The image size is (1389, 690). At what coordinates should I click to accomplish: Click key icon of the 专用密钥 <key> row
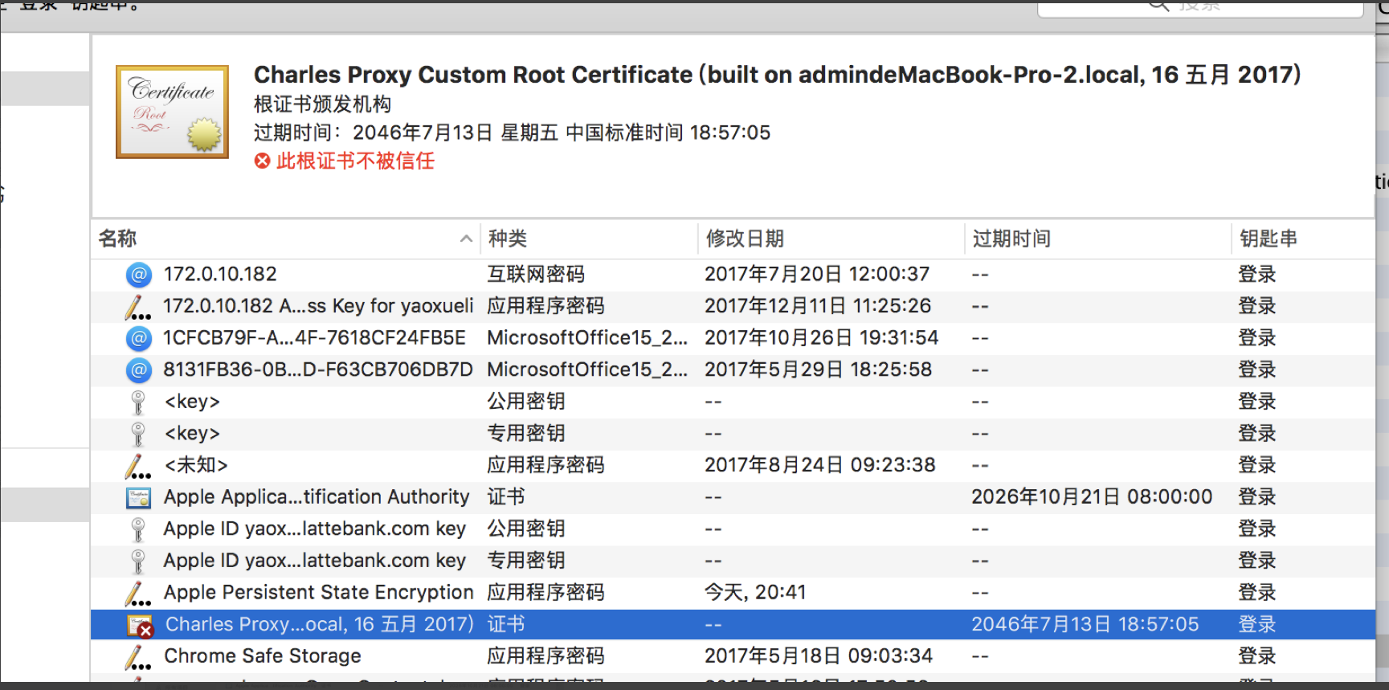[138, 434]
